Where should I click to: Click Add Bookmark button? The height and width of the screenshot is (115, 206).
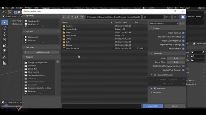tap(42, 52)
